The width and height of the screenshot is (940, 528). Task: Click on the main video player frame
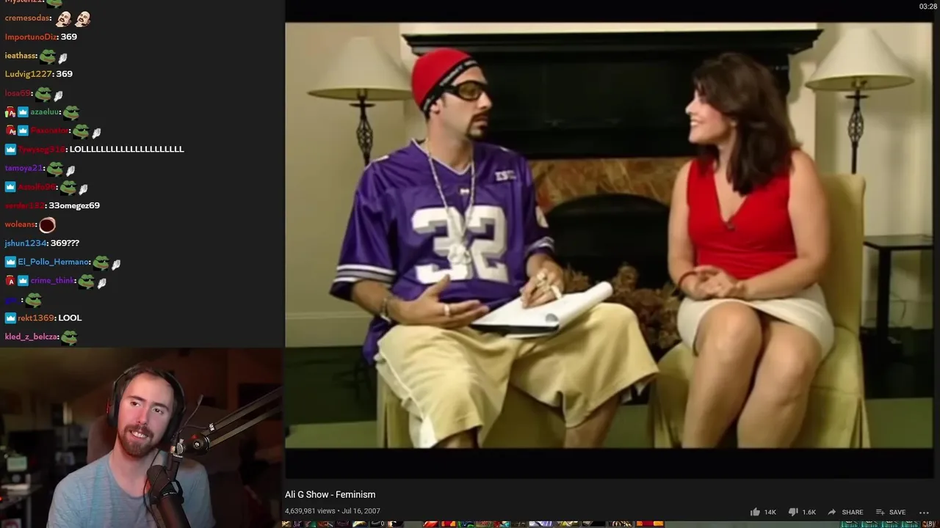tap(608, 235)
